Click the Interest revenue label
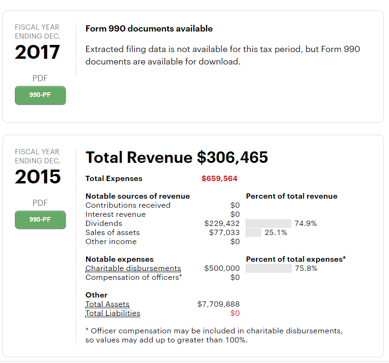Viewport: 389px width, 363px height. coord(116,214)
